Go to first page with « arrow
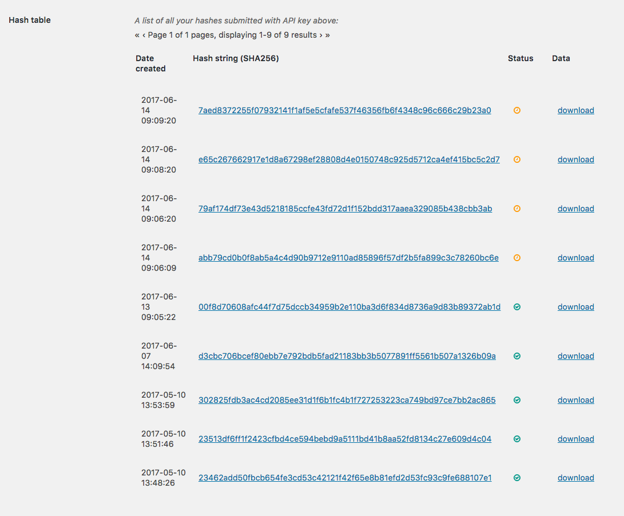The image size is (624, 516). (x=137, y=35)
